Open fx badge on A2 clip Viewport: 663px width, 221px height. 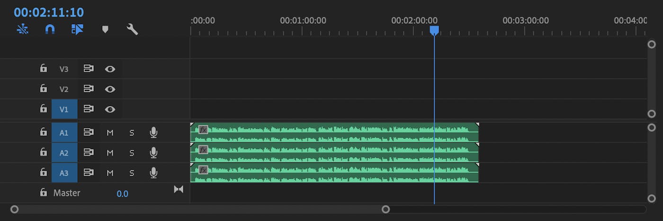pyautogui.click(x=203, y=150)
